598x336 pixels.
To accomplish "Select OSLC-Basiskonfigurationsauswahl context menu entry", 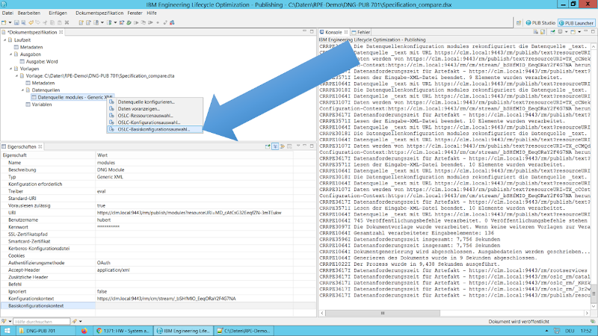I will (x=153, y=129).
